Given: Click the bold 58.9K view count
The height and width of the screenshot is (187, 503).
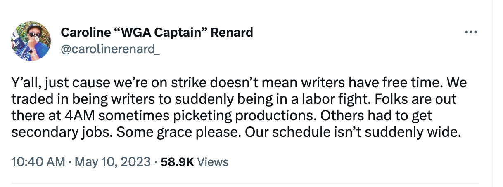Looking at the screenshot, I should 177,162.
